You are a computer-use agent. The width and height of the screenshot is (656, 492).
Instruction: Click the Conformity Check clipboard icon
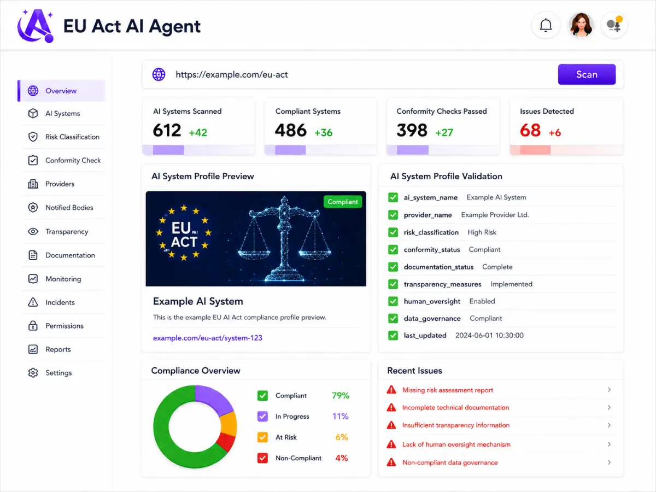(33, 160)
